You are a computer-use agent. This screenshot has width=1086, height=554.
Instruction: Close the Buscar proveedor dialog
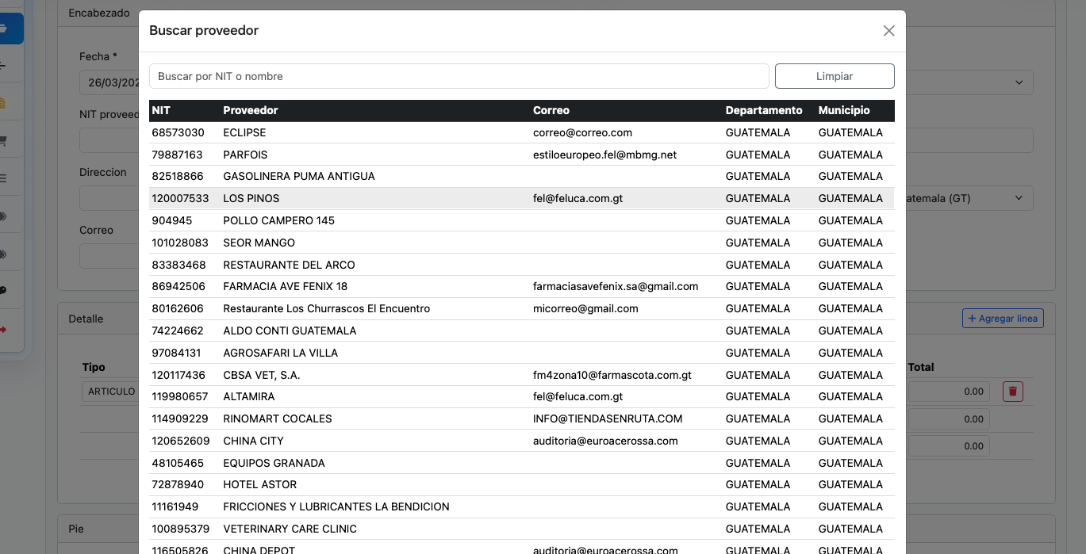(888, 31)
